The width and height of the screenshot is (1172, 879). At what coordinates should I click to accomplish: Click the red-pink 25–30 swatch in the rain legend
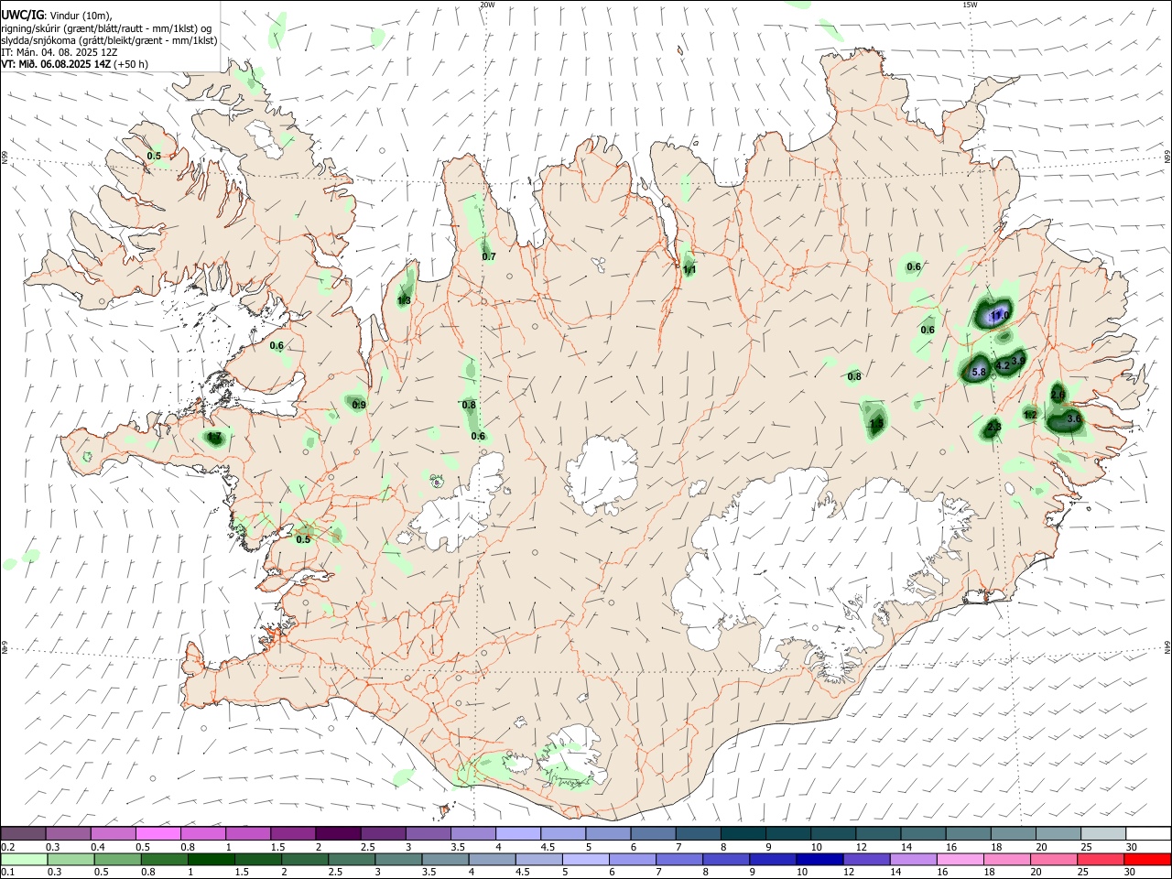click(x=1102, y=860)
